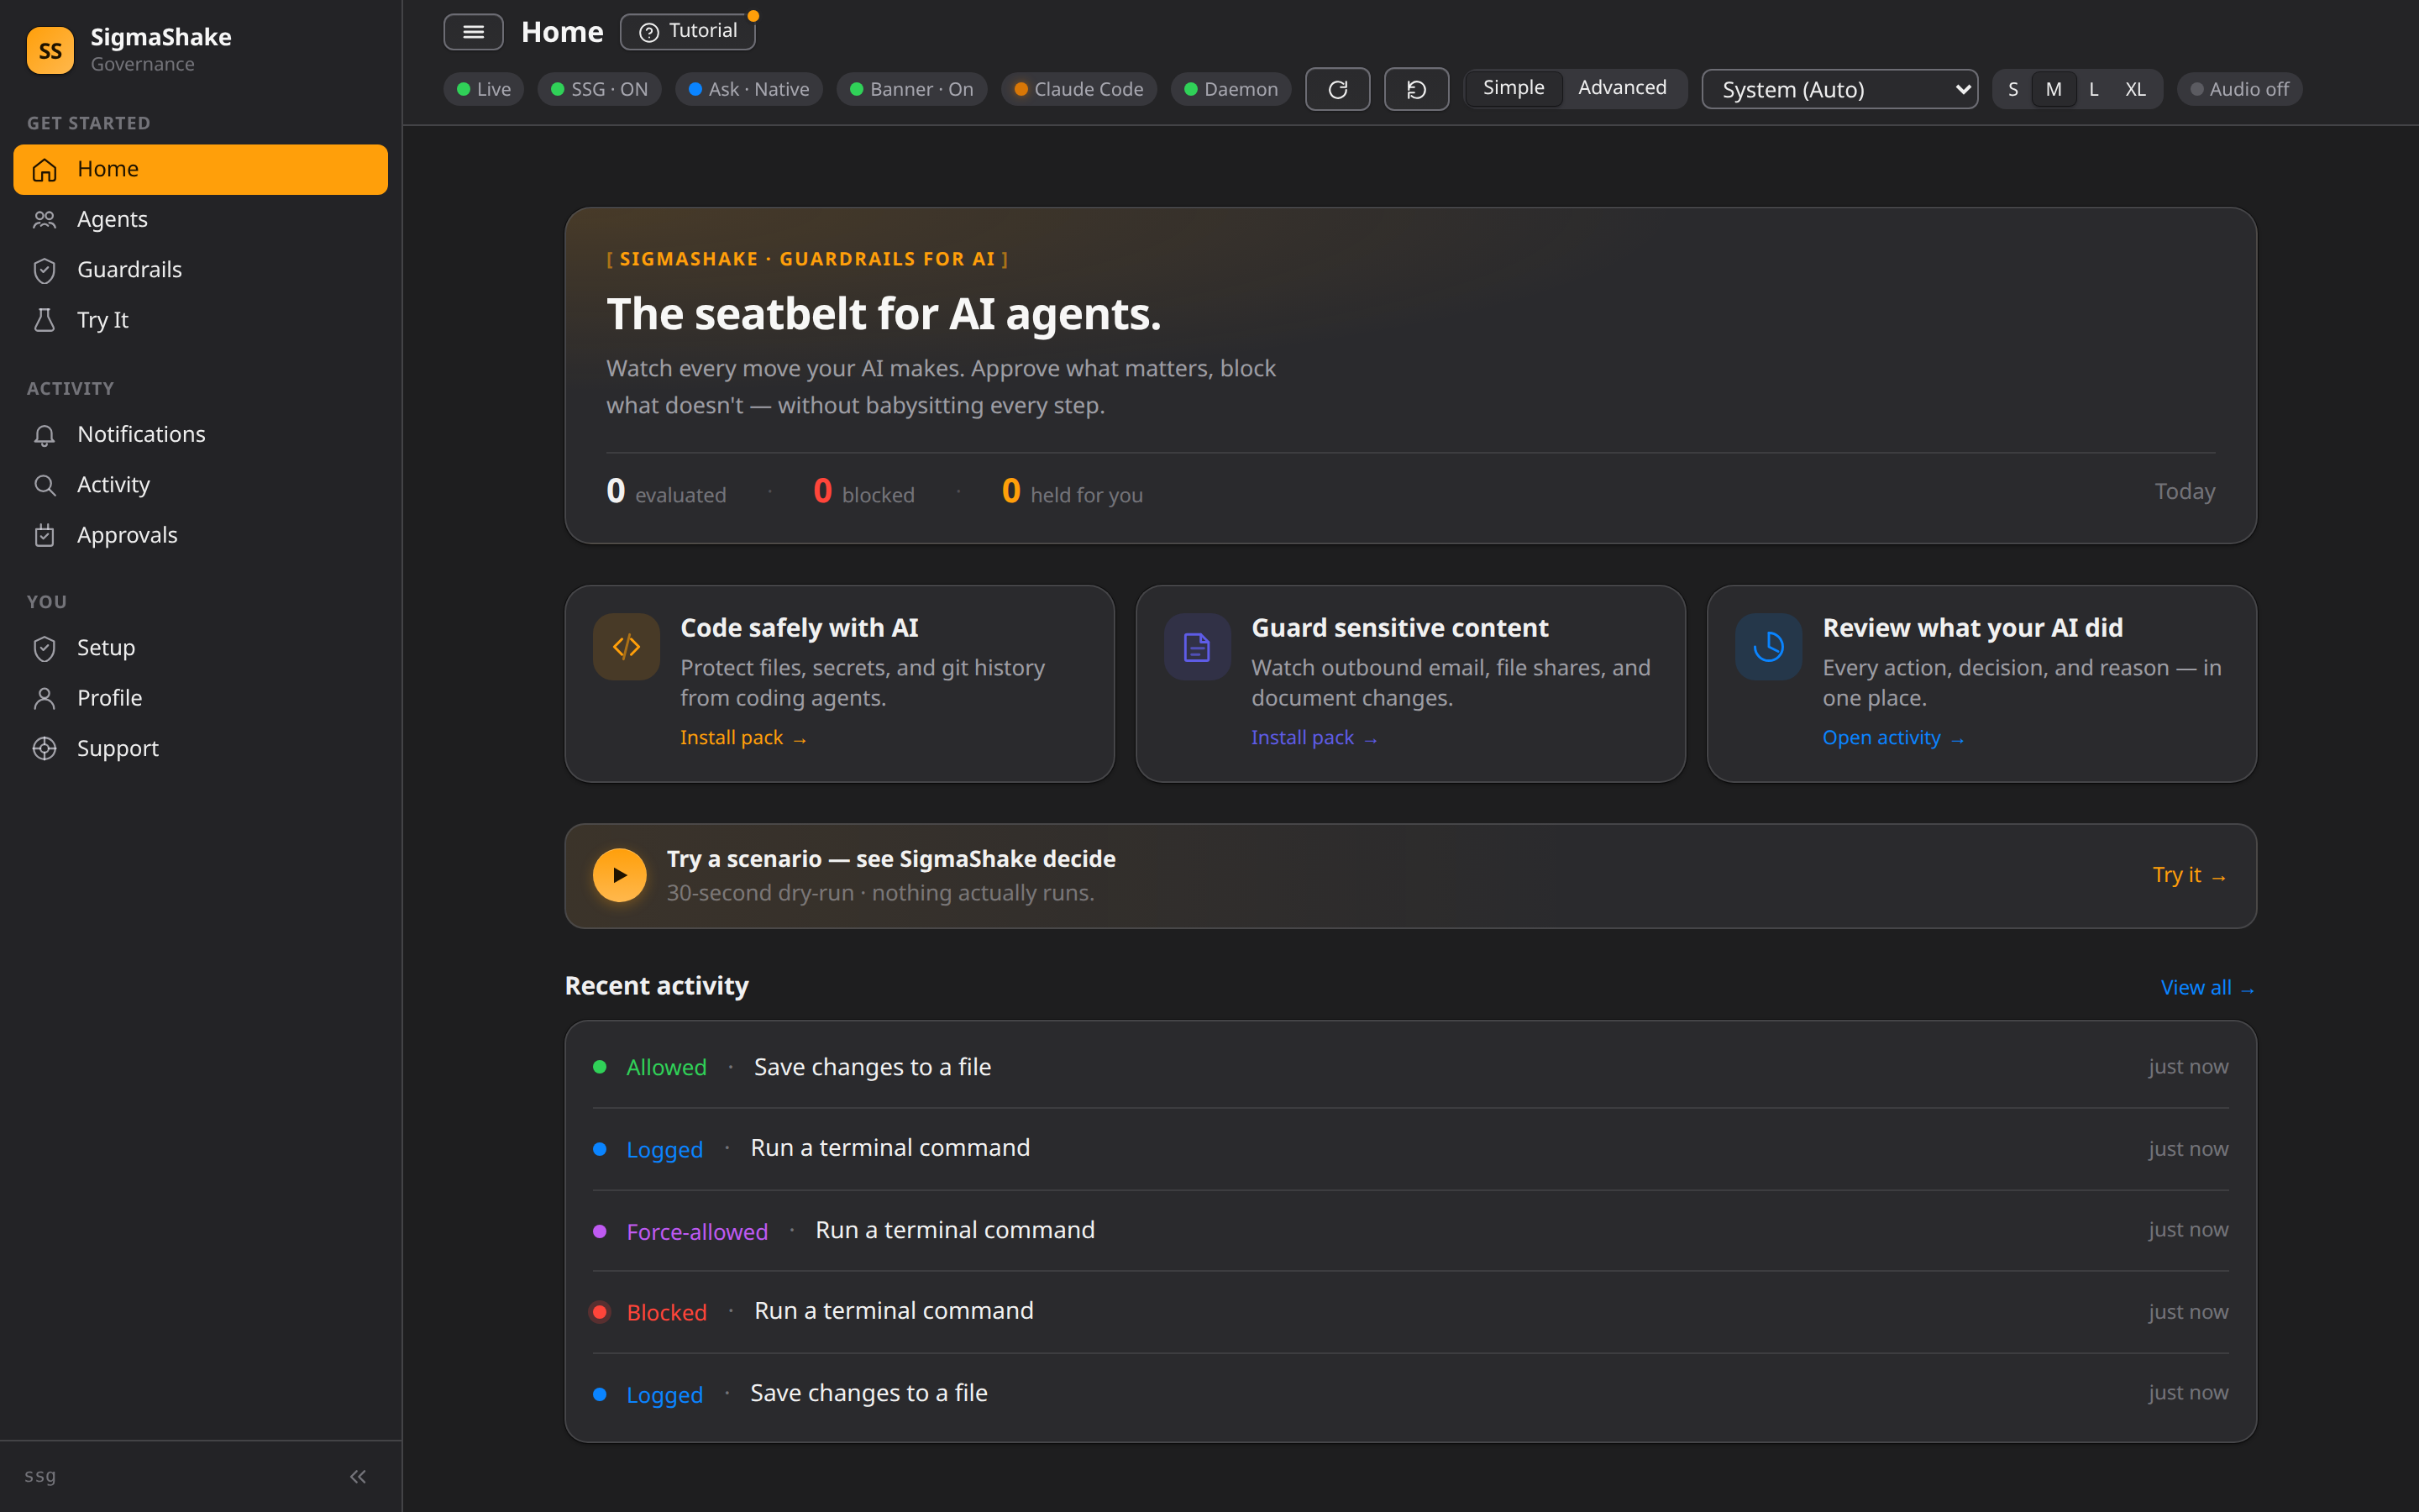Open Try It in sidebar

pyautogui.click(x=200, y=320)
